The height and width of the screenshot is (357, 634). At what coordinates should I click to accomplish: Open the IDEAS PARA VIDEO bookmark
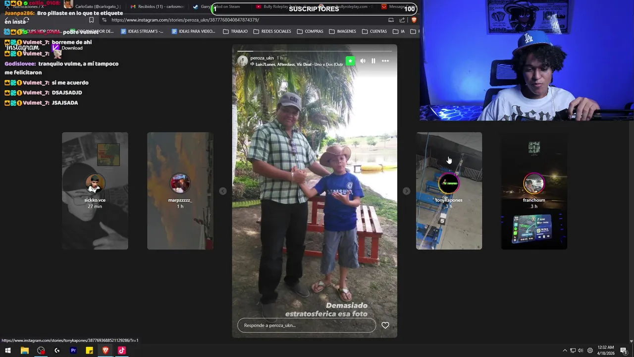click(x=193, y=31)
